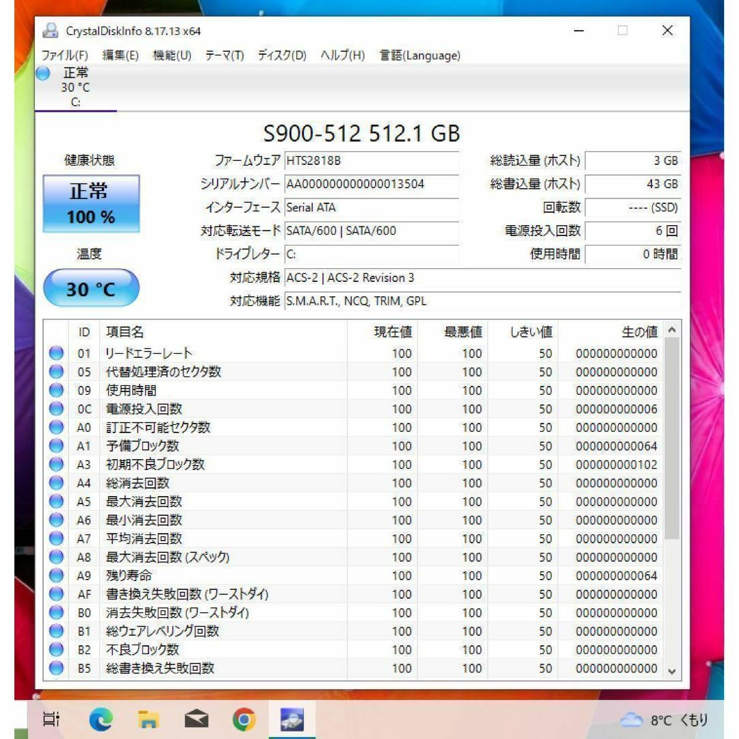
Task: Click status icon for row A9 残り寿命
Action: [56, 575]
